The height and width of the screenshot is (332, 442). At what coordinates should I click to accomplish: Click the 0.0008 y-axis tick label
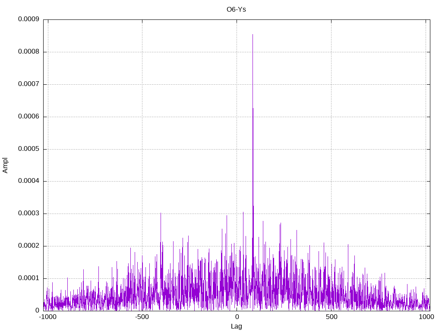[28, 52]
